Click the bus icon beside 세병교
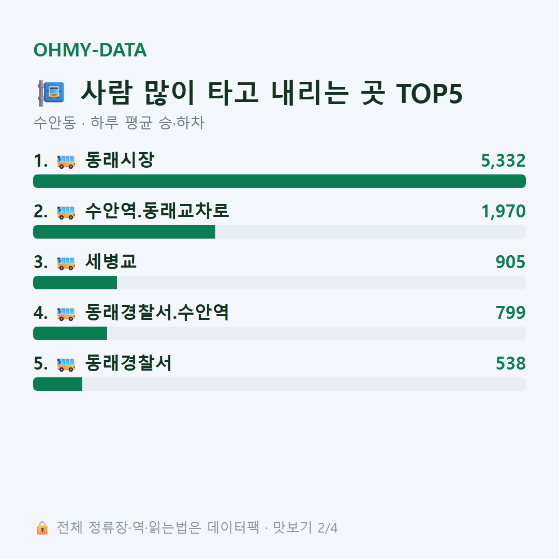 [x=66, y=263]
